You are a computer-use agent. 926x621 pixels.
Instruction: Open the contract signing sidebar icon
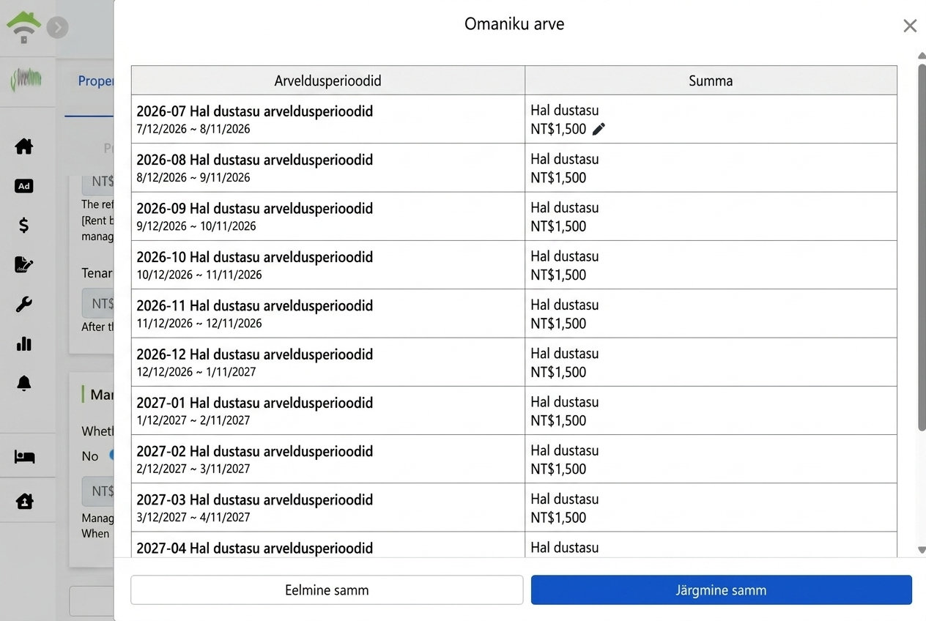tap(24, 264)
